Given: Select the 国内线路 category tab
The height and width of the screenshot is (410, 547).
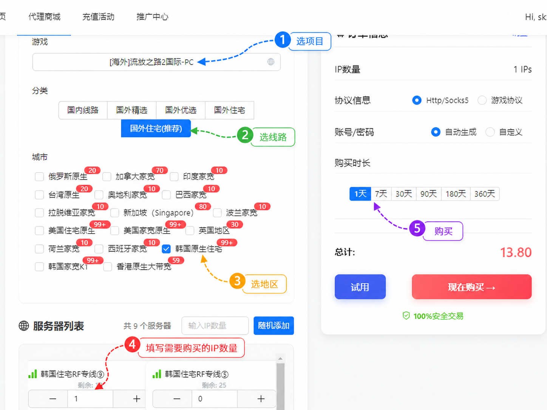Looking at the screenshot, I should pos(83,110).
